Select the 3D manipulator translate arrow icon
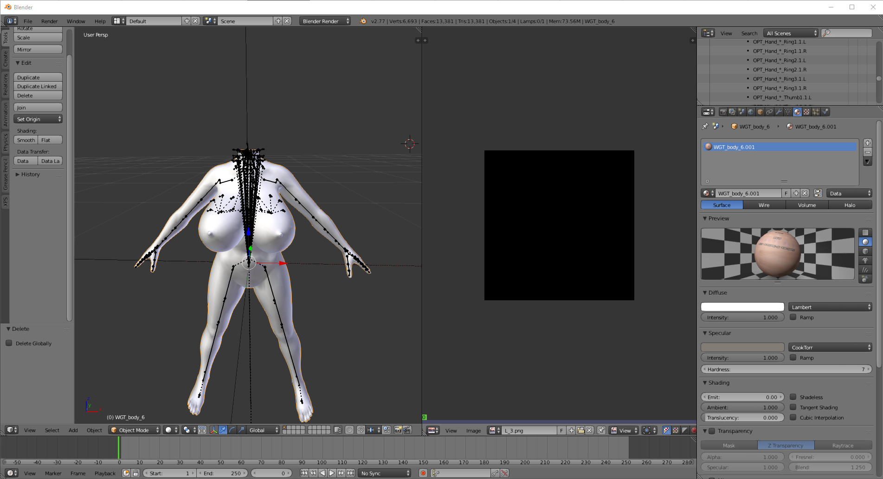The height and width of the screenshot is (479, 883). (223, 430)
